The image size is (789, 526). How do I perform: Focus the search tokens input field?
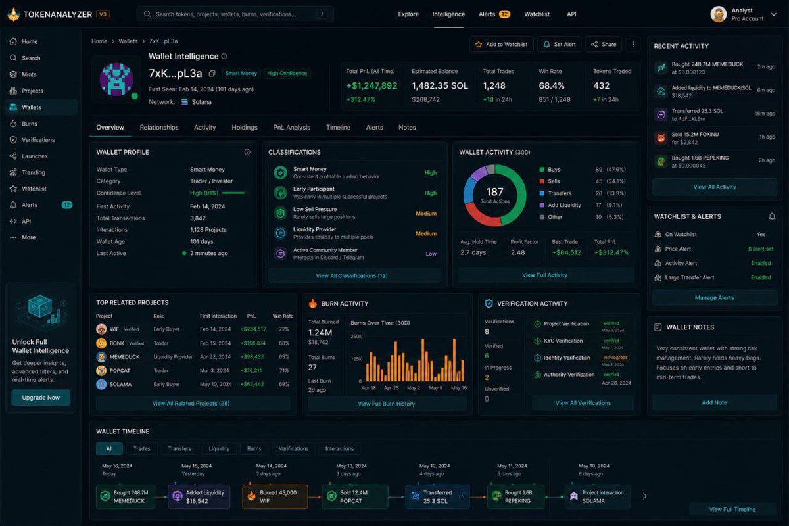coord(235,14)
